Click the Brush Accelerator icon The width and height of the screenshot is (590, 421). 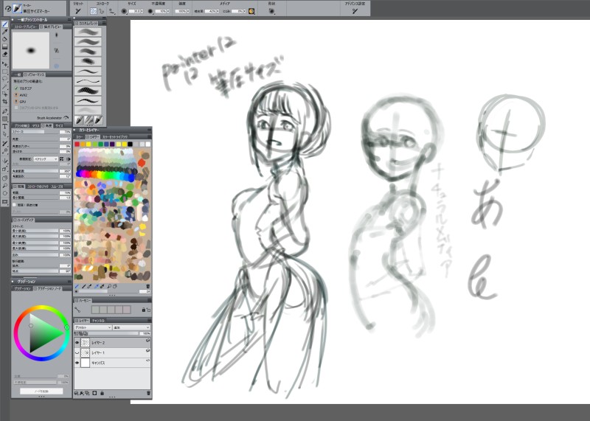(66, 118)
